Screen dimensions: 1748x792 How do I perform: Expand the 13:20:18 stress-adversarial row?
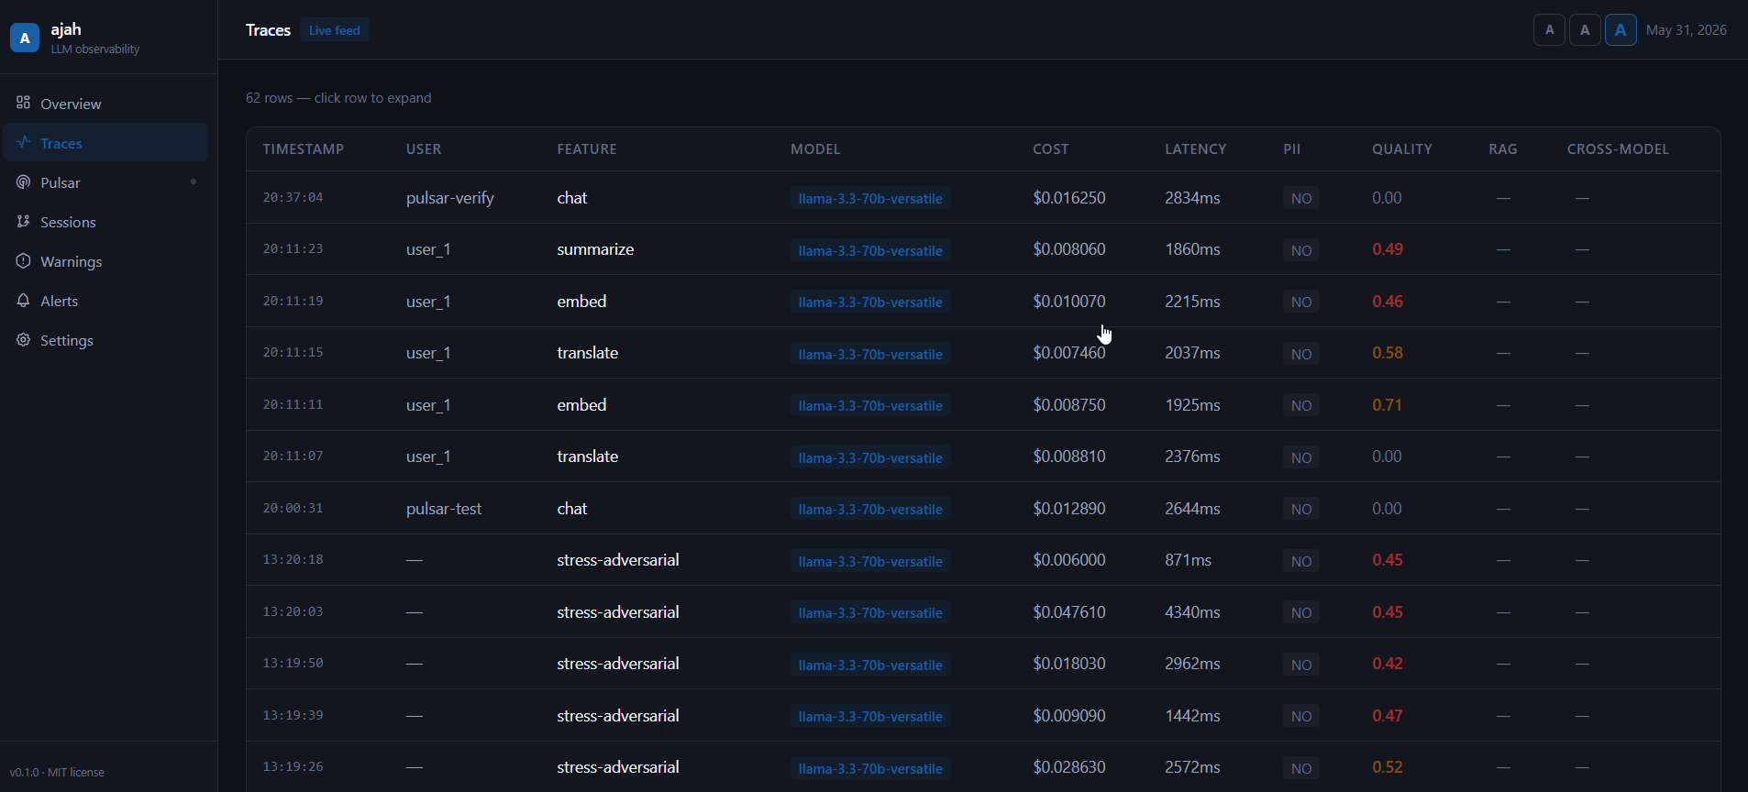click(983, 560)
